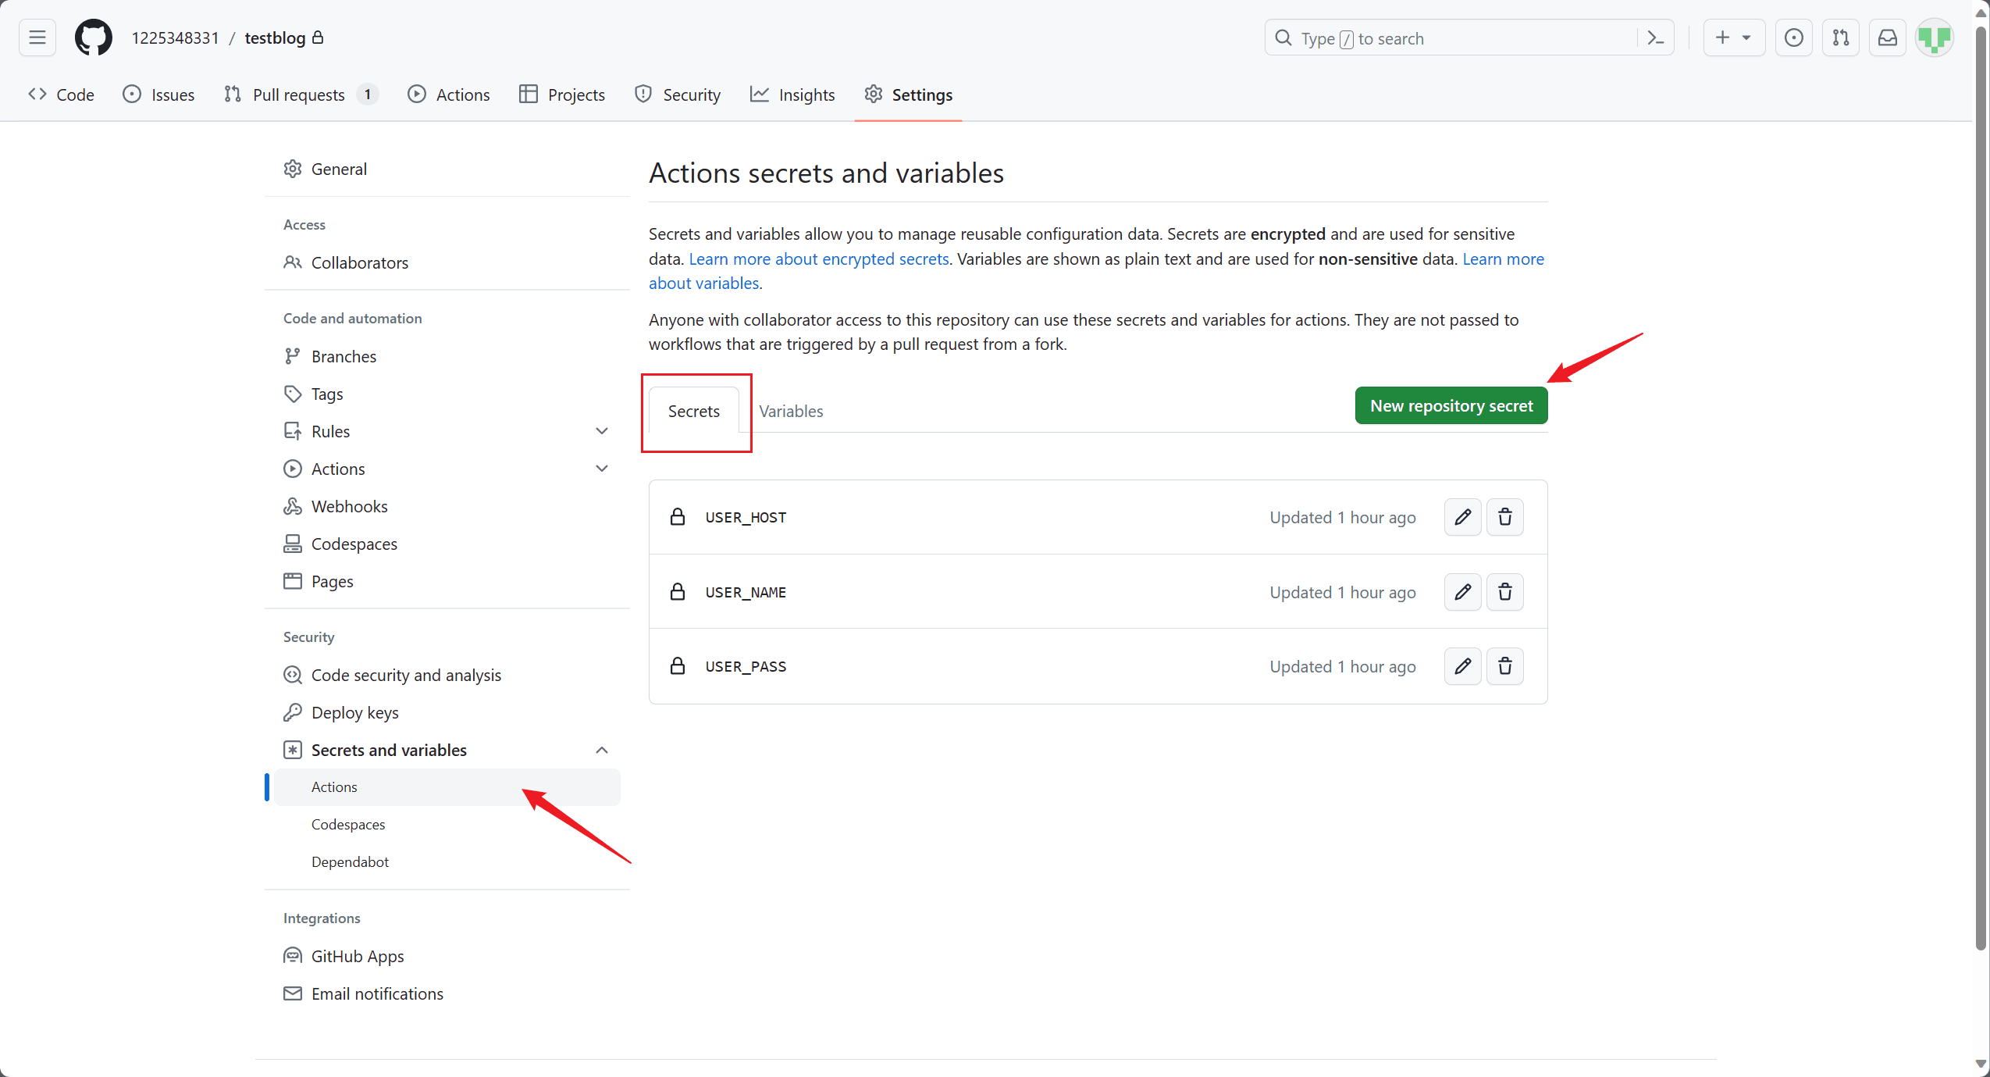Switch to the Variables tab
The image size is (1990, 1077).
[x=791, y=411]
